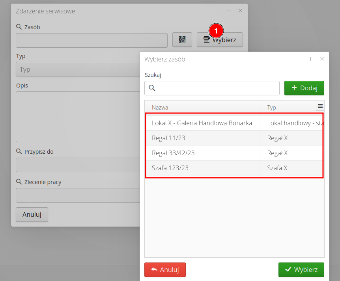Choose the Regał 33/42/23 entry
The image size is (340, 281).
202,153
